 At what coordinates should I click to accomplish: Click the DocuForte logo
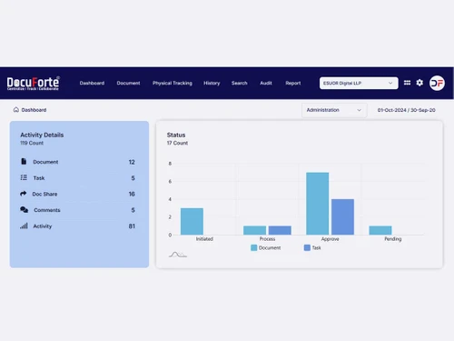click(x=33, y=84)
